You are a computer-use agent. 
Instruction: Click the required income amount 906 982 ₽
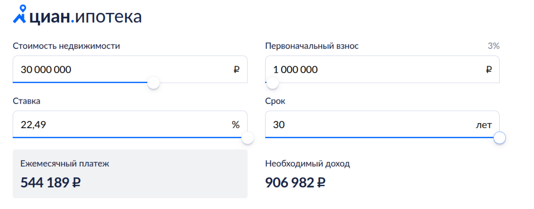(x=295, y=183)
